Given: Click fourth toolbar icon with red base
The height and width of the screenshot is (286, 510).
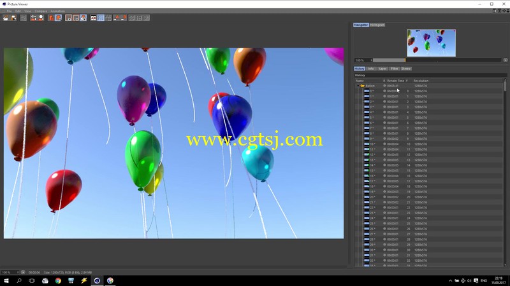Looking at the screenshot, I should pyautogui.click(x=33, y=18).
